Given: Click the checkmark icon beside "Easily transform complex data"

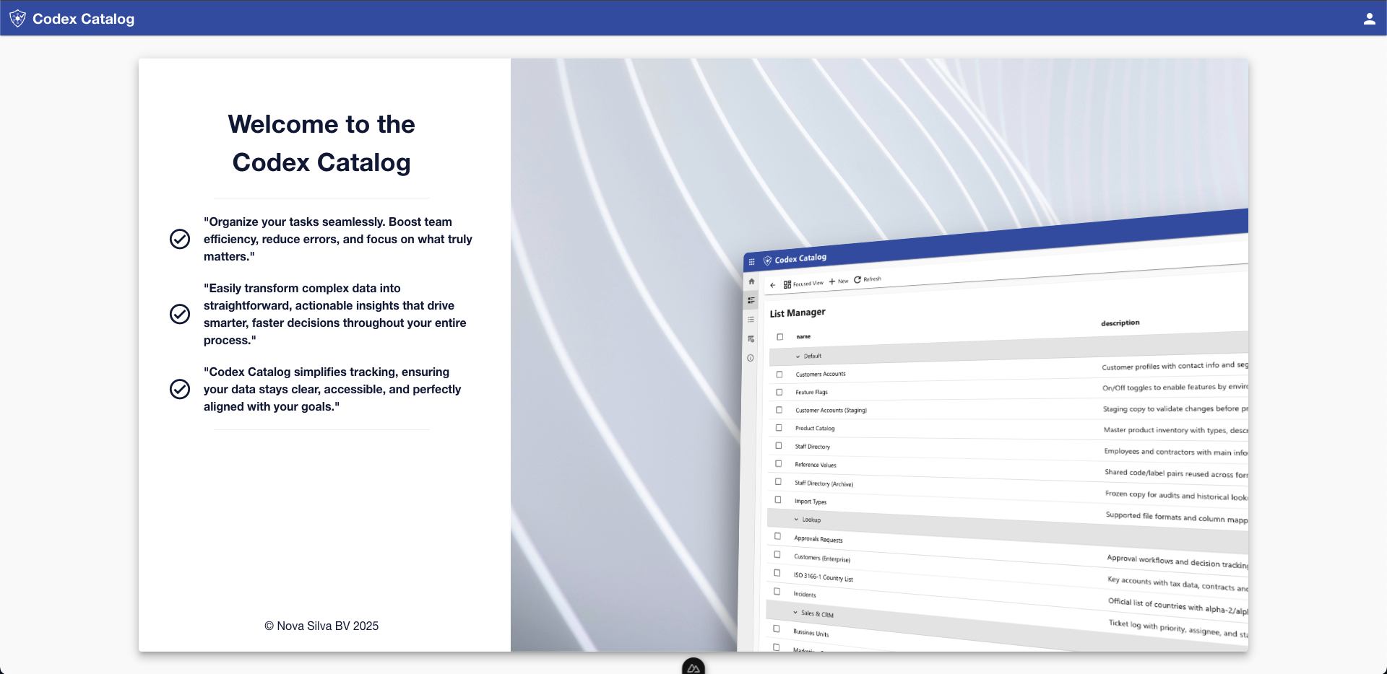Looking at the screenshot, I should (180, 314).
